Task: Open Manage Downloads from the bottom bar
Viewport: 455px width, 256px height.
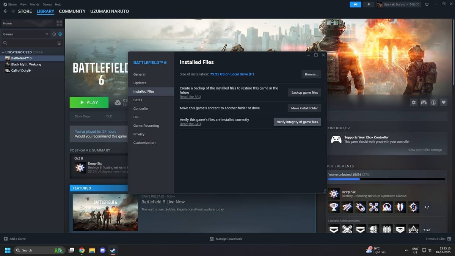Action: pos(226,239)
